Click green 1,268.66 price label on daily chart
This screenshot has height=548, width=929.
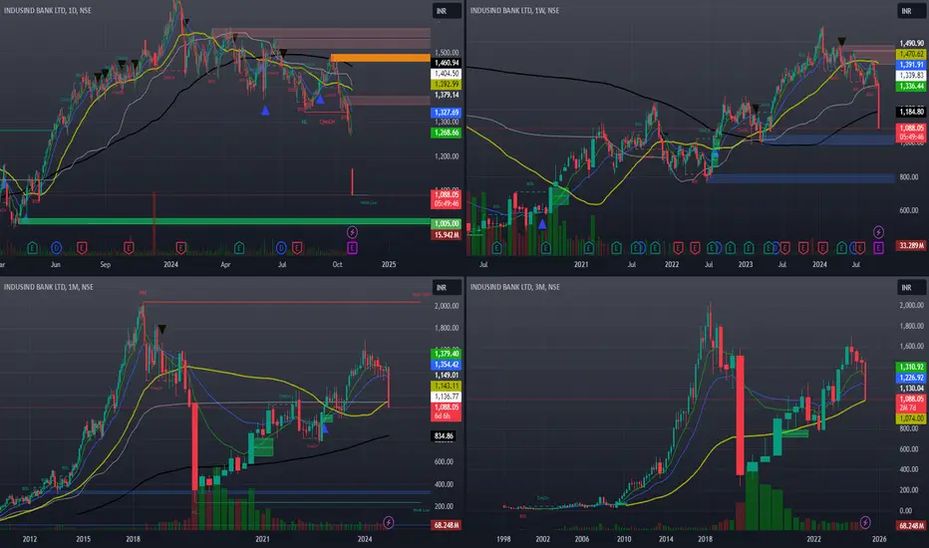coord(447,133)
